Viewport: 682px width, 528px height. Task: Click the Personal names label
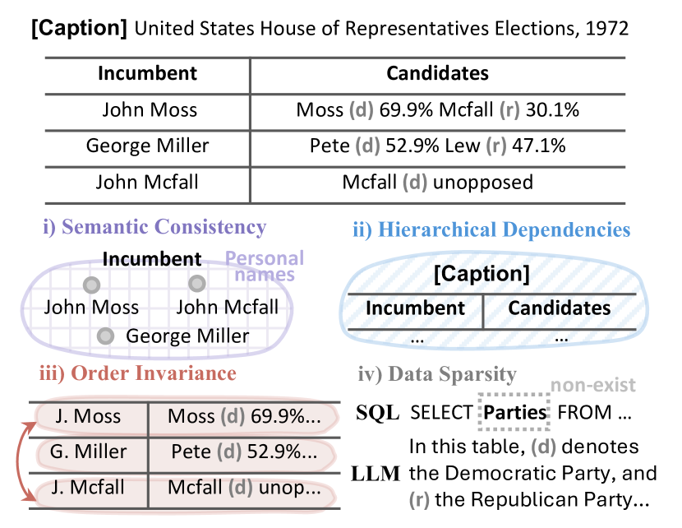click(x=265, y=266)
